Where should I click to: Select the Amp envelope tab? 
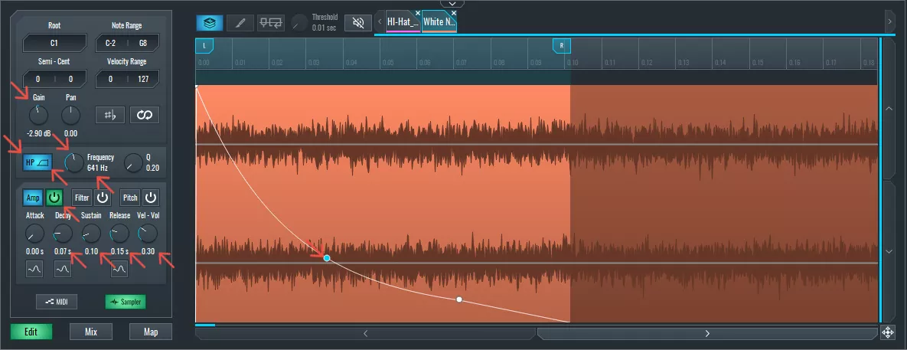(33, 198)
